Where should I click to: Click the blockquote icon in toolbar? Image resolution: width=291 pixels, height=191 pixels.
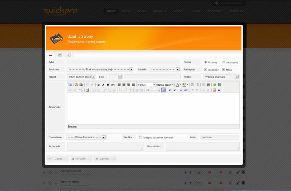[x=219, y=90]
